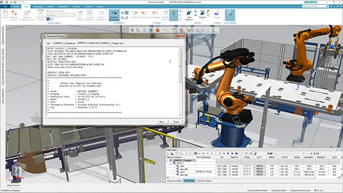
Task: Click the Save button in dialog
Action: 162,122
